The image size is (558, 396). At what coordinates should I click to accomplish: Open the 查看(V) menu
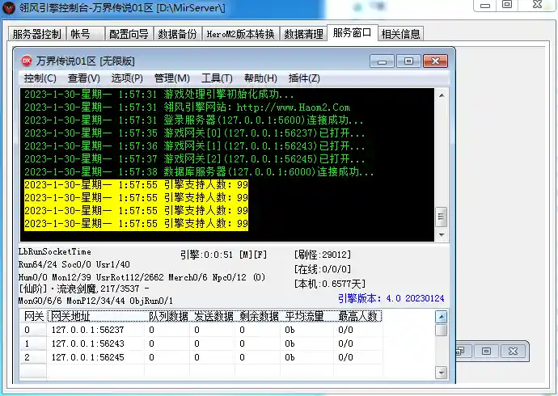click(83, 78)
